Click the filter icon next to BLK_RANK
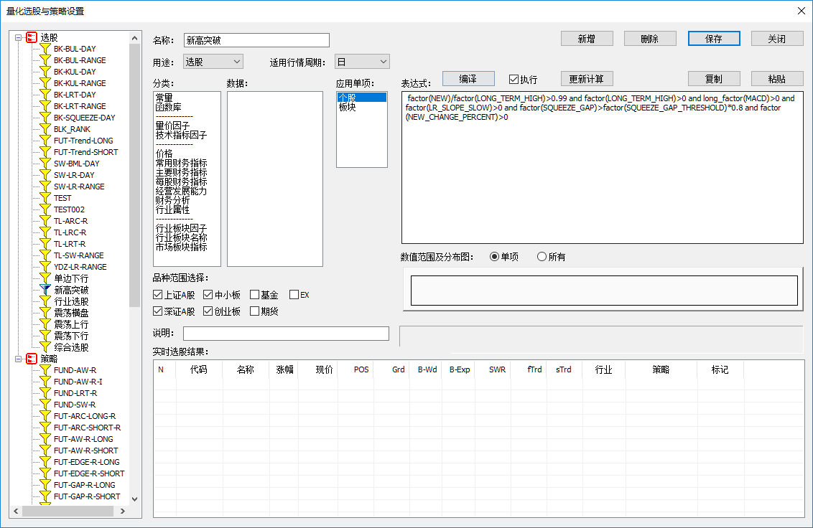The width and height of the screenshot is (813, 528). coord(45,129)
